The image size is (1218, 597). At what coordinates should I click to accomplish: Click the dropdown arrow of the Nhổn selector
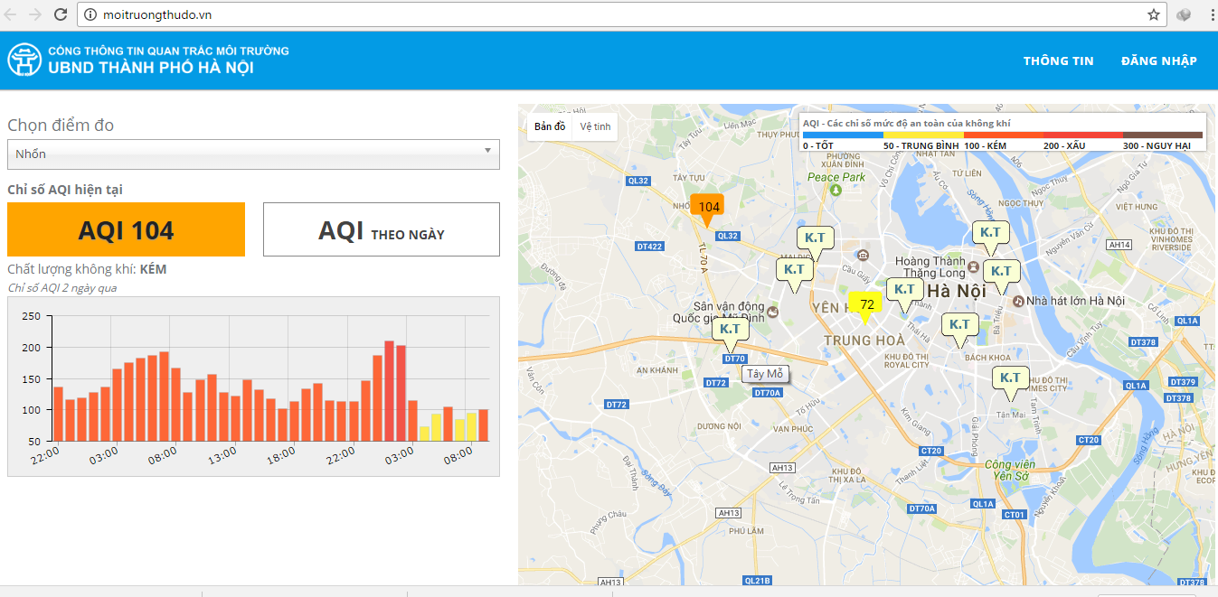point(488,151)
